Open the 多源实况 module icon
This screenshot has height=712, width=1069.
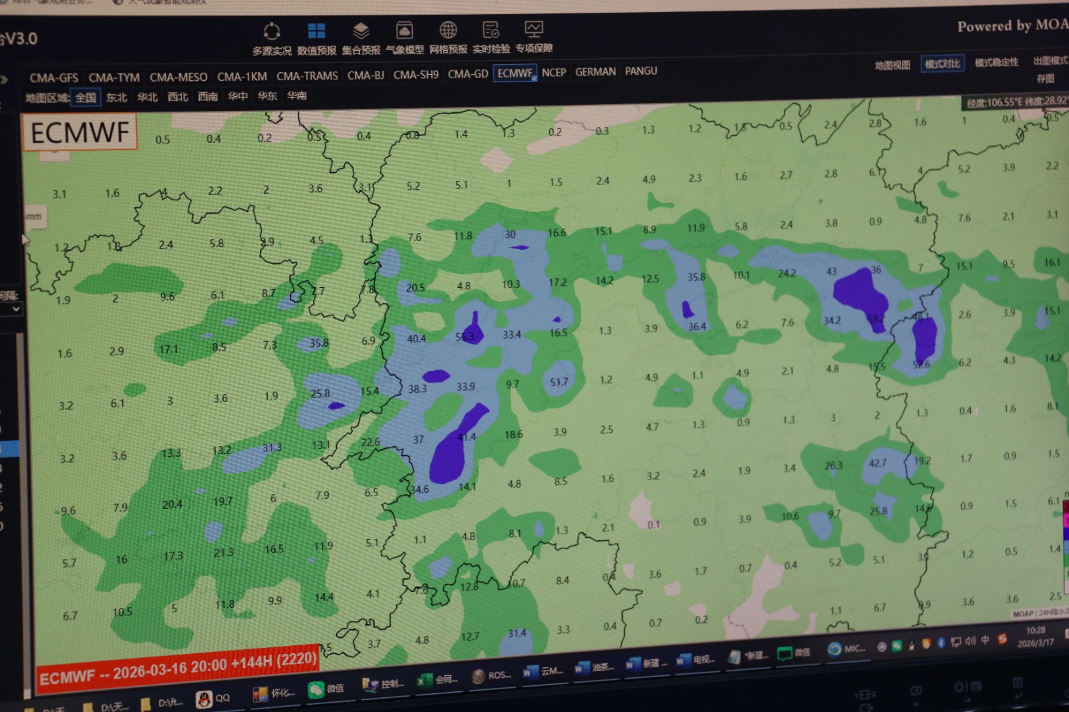pos(272,31)
